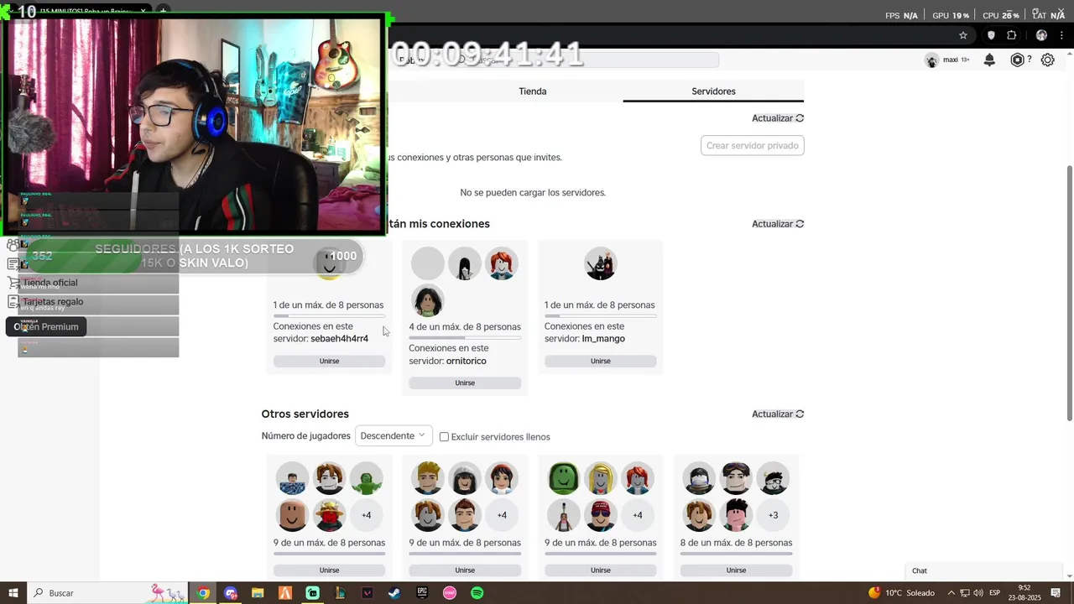Join the lm_mango server with Unirse
The height and width of the screenshot is (604, 1074).
(601, 361)
